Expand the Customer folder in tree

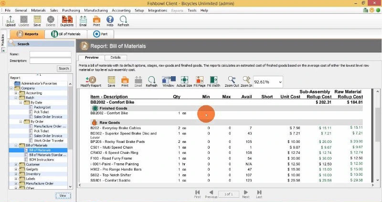17,164
